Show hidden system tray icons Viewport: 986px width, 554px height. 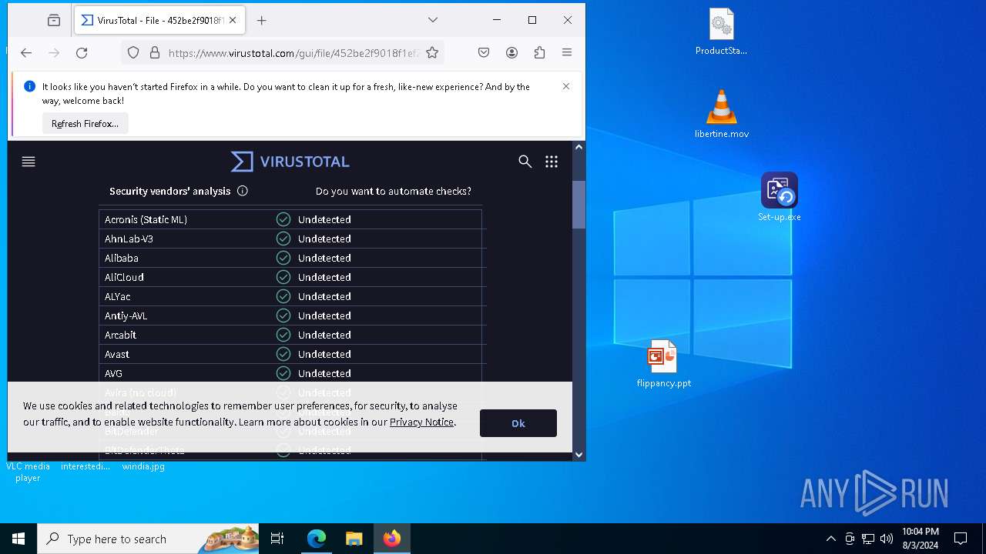tap(830, 539)
